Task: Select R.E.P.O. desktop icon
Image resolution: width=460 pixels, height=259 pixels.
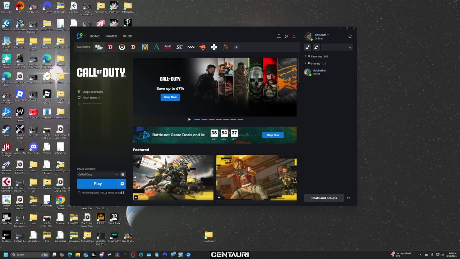Action: click(x=101, y=219)
